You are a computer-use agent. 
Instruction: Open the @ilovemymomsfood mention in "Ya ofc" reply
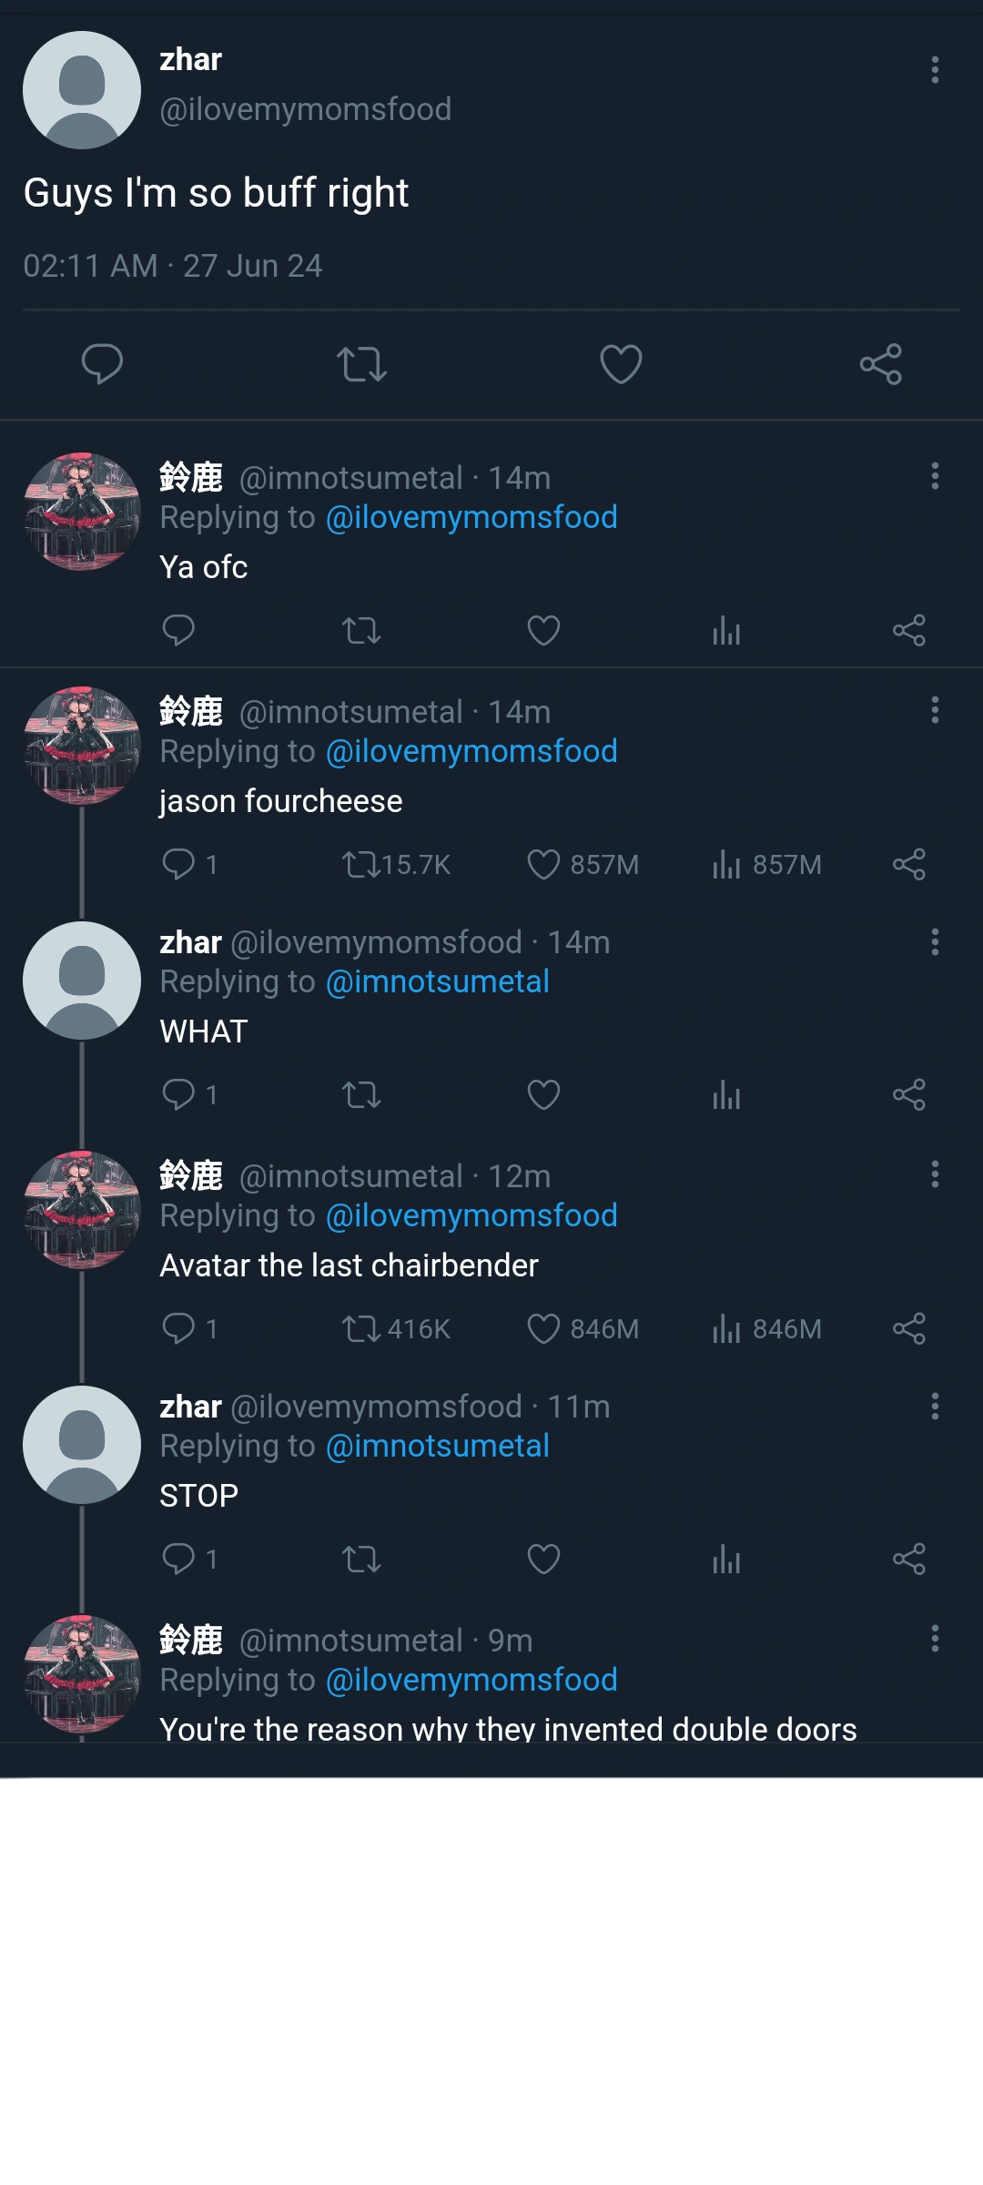pyautogui.click(x=471, y=517)
